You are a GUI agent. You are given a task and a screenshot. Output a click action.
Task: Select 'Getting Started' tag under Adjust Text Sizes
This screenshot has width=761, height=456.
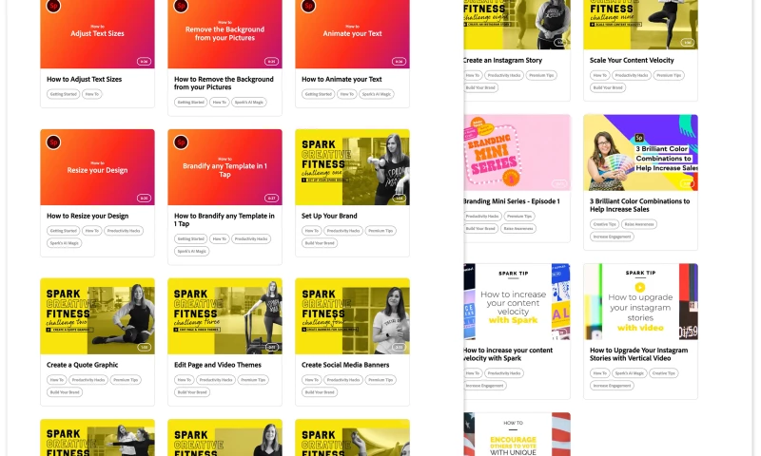(x=63, y=94)
